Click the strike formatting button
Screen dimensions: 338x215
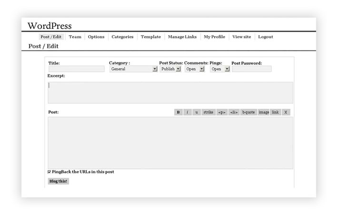[x=208, y=112]
